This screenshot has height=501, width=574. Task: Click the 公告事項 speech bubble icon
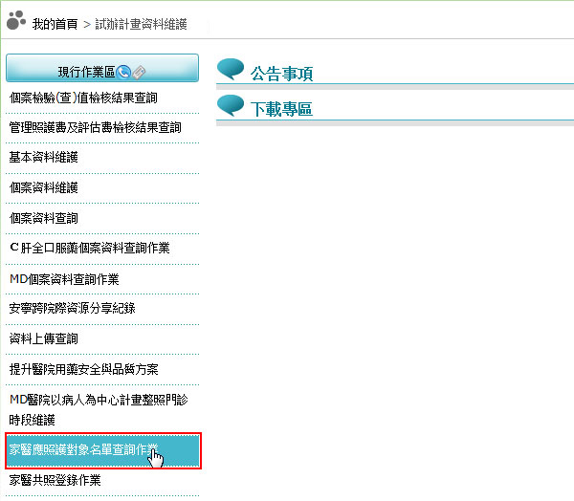click(x=231, y=70)
